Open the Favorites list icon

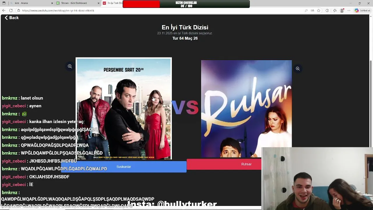point(335,10)
